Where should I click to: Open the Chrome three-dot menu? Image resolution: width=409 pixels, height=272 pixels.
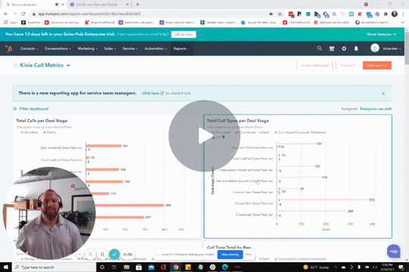tap(403, 14)
